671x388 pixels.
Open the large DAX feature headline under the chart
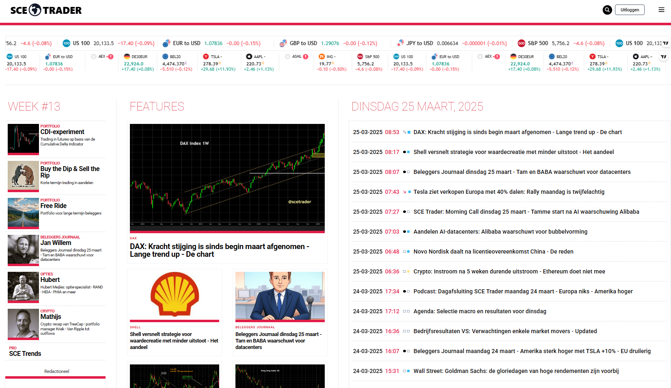click(220, 250)
